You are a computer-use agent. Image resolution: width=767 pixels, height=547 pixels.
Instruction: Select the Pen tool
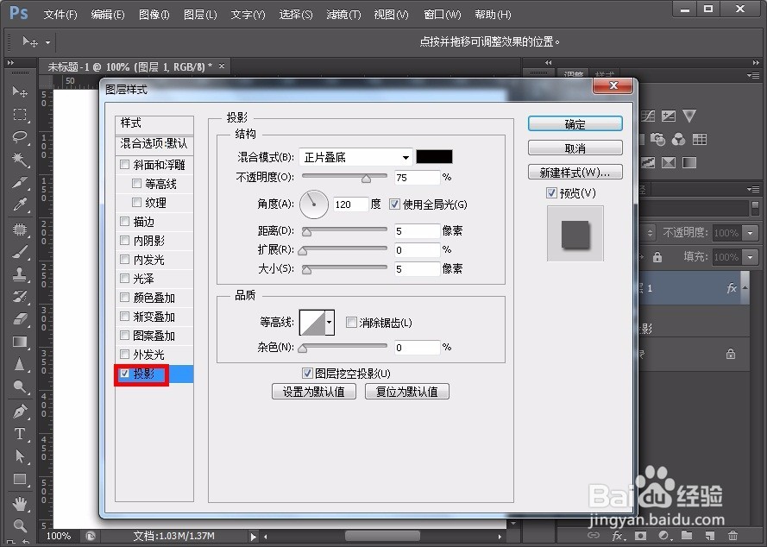click(20, 411)
